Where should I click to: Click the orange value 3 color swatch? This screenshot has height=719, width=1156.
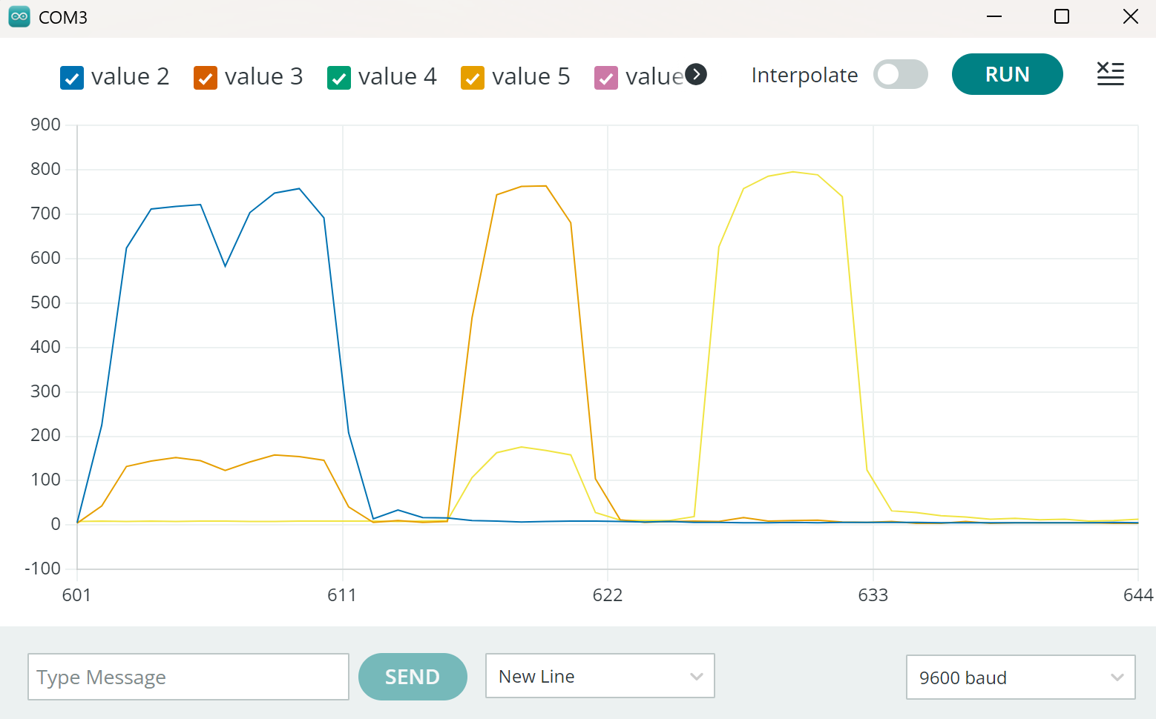205,77
